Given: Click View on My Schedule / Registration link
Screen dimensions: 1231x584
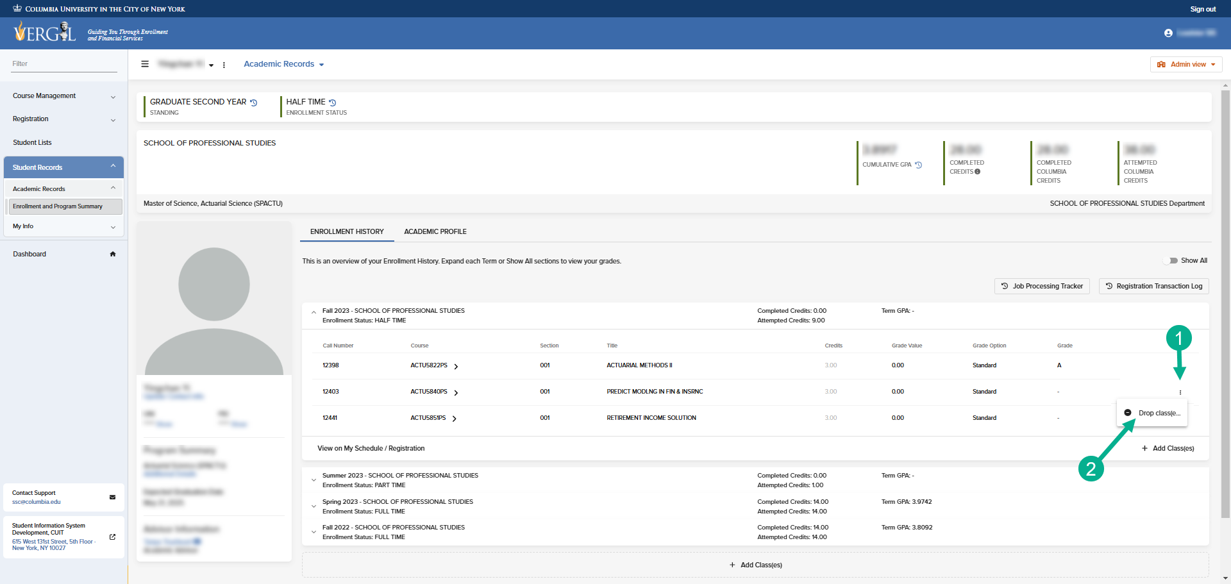Looking at the screenshot, I should point(371,449).
